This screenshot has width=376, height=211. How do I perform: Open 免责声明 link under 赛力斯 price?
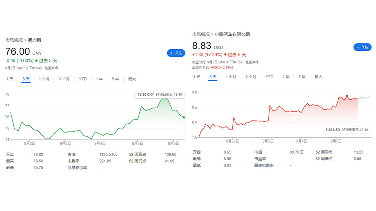[51, 68]
